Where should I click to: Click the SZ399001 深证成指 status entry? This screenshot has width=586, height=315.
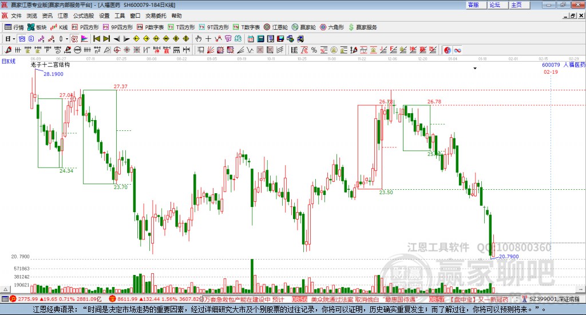click(x=554, y=299)
